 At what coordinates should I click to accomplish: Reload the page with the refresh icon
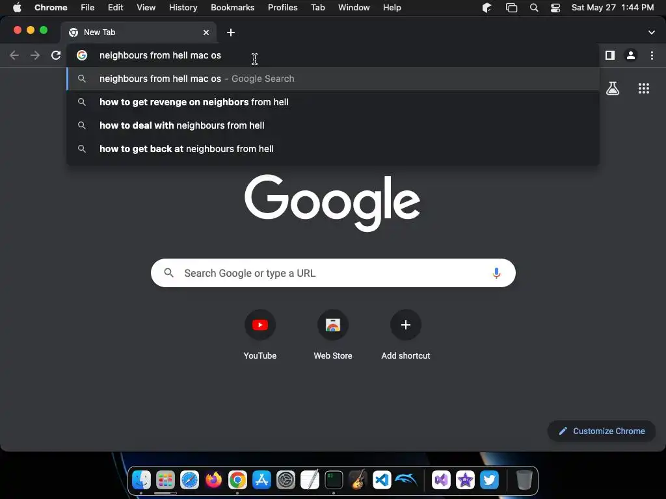[56, 55]
